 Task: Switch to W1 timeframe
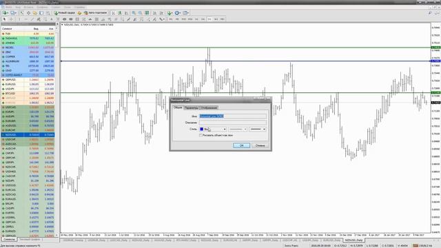pos(216,19)
